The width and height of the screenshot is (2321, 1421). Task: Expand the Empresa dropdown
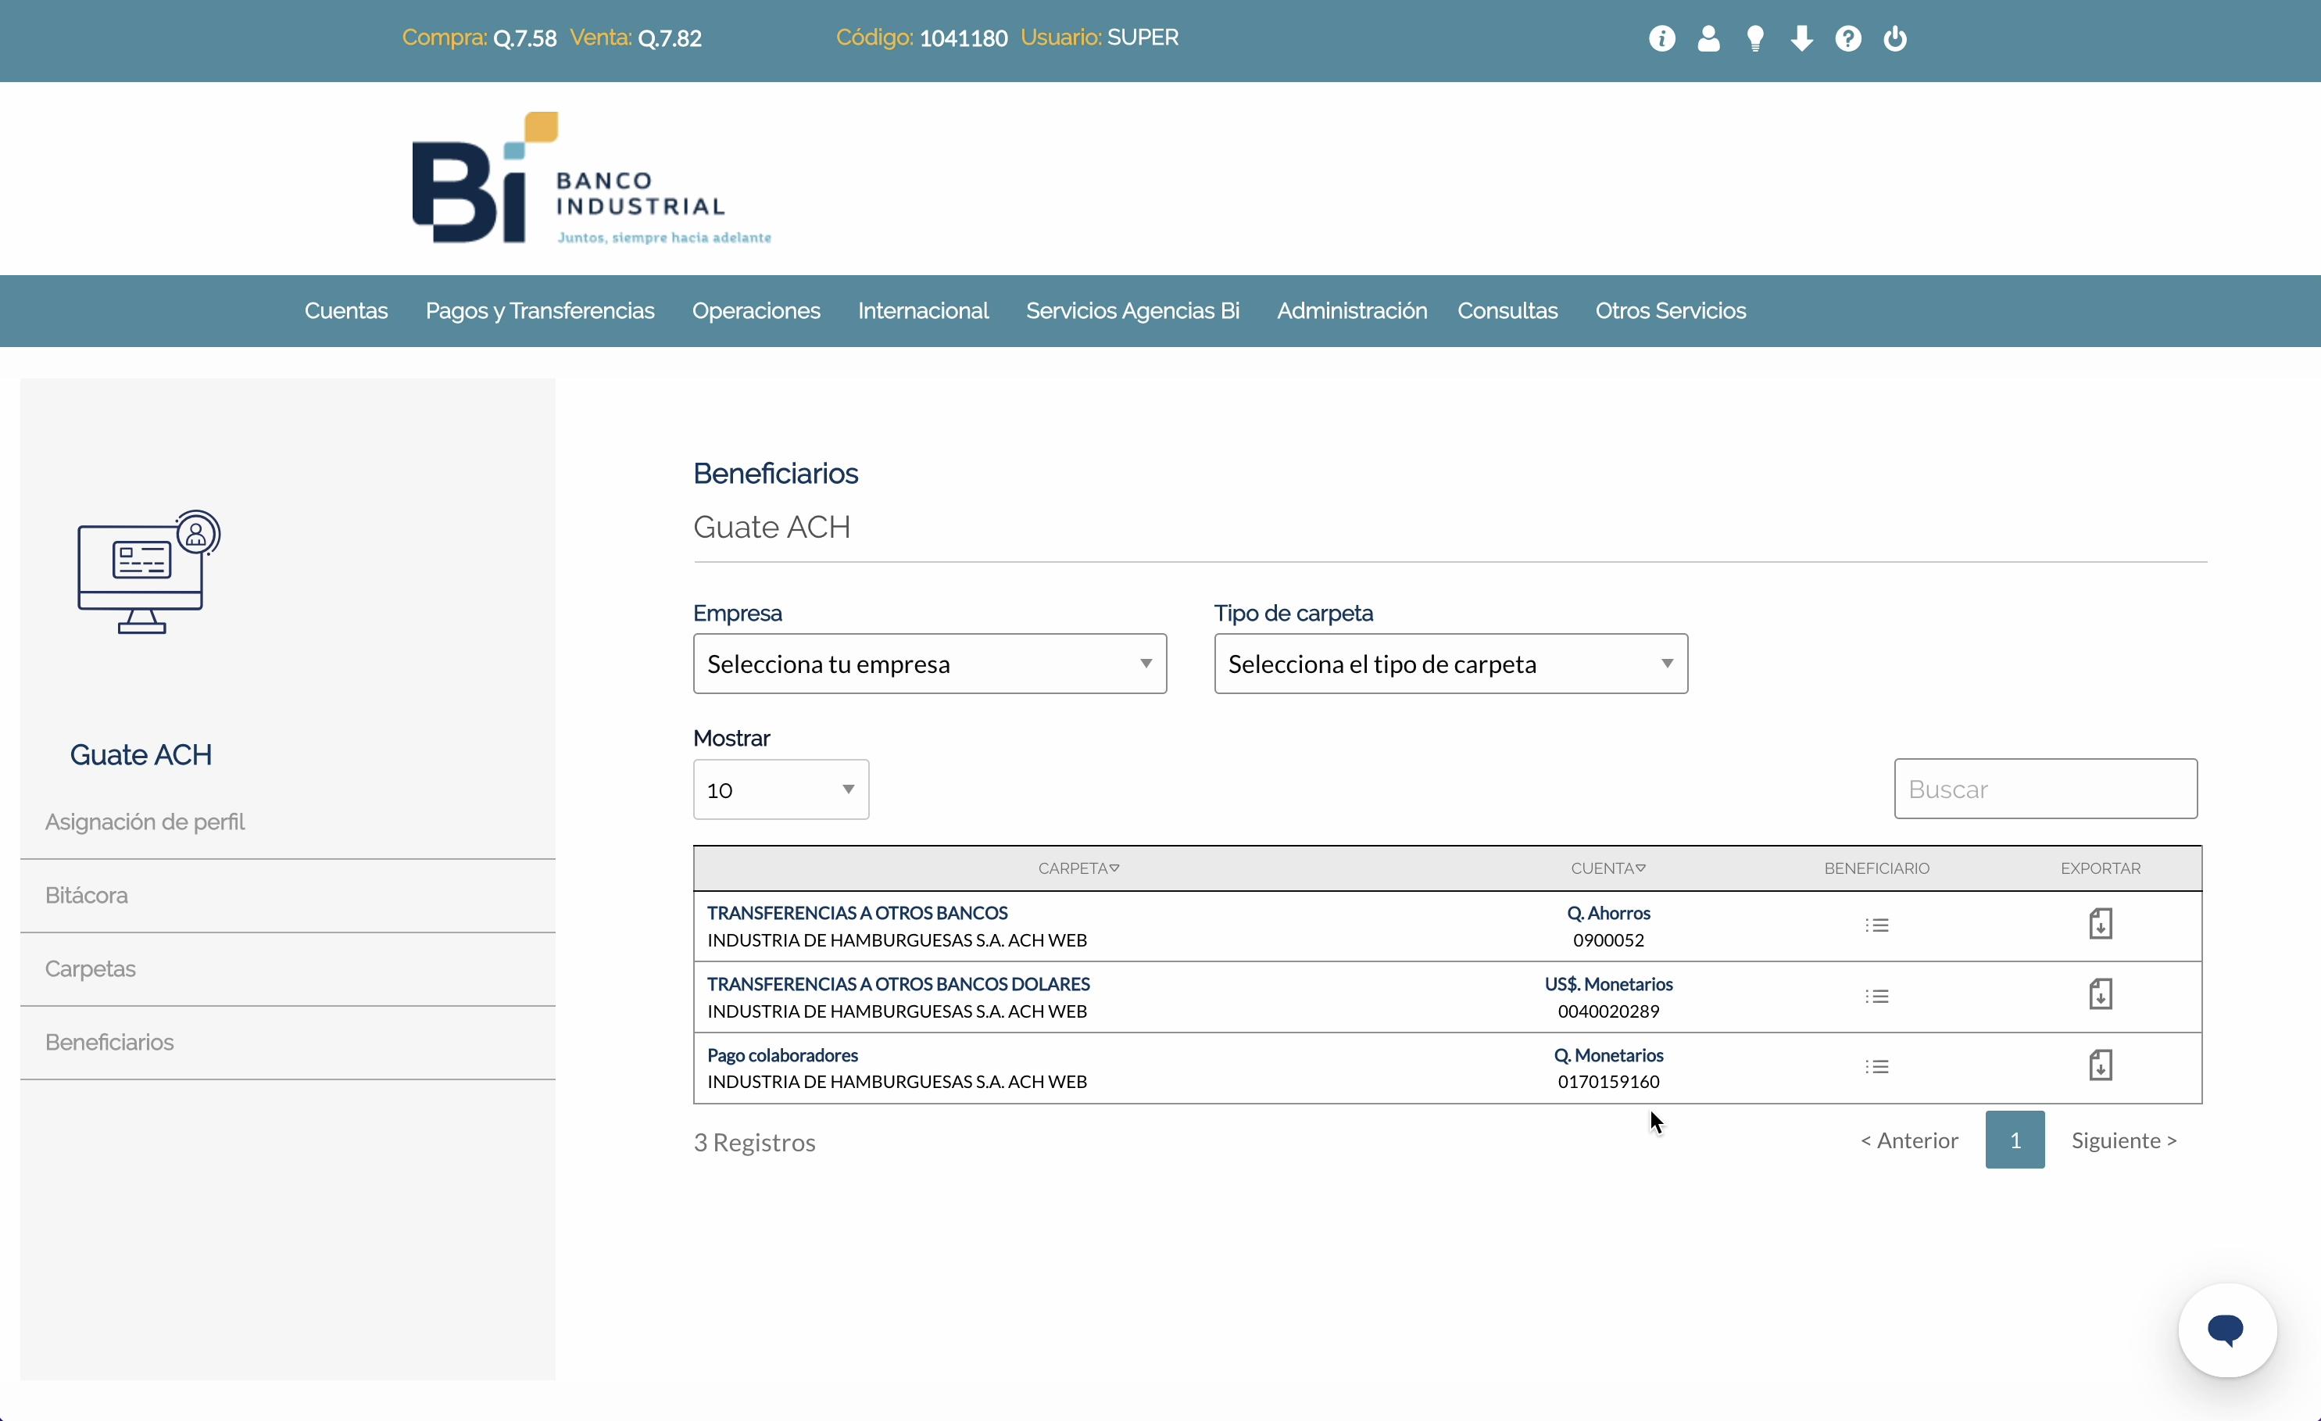click(x=928, y=664)
